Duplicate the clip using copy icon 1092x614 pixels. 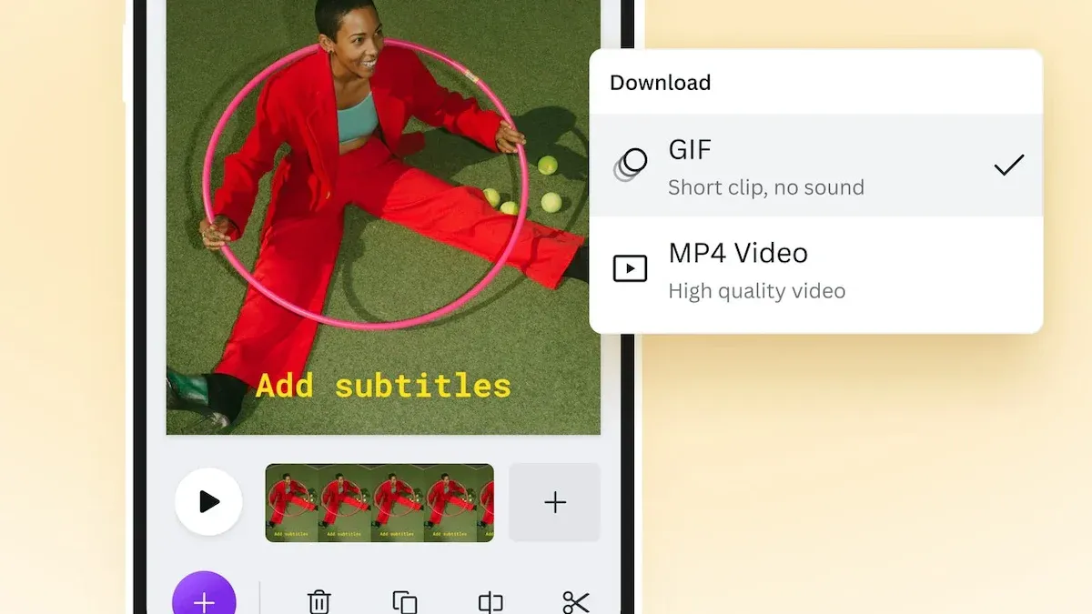404,601
